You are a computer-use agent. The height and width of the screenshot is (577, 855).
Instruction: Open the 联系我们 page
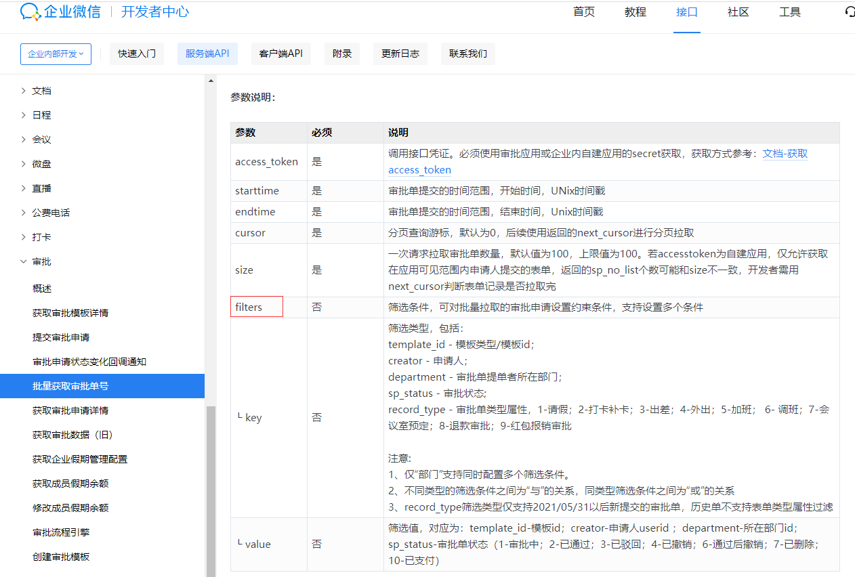coord(467,54)
